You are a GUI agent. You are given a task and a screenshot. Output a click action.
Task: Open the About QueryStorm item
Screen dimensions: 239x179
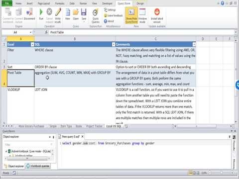[x=109, y=21]
